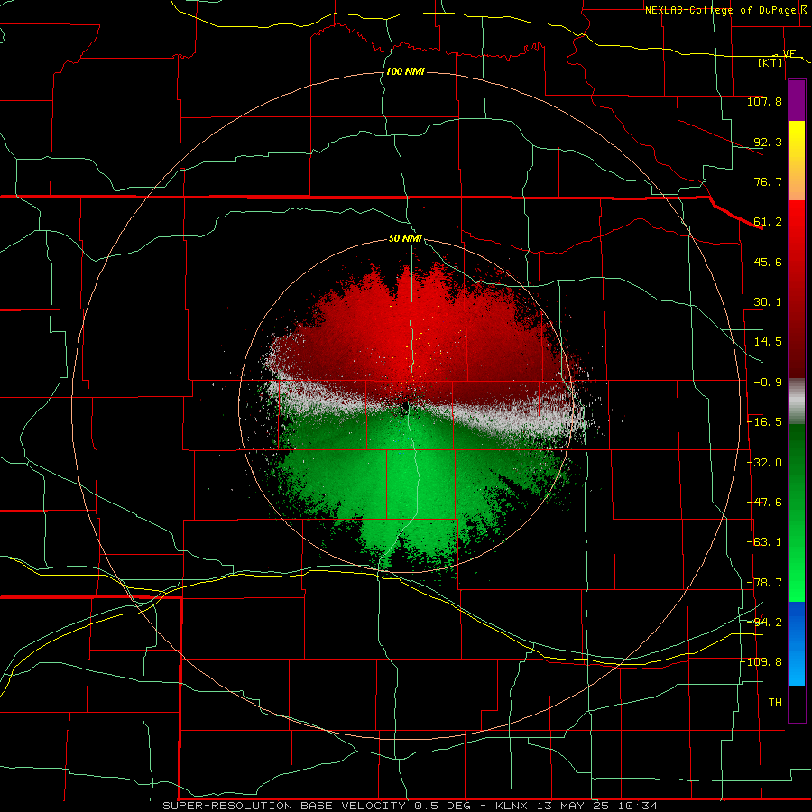
Task: Click the 14.5 velocity legend value
Action: point(768,342)
